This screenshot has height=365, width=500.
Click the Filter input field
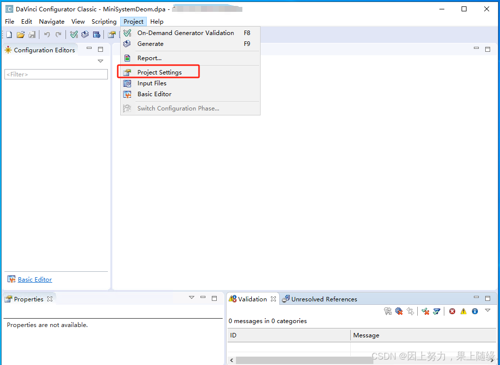pyautogui.click(x=56, y=74)
